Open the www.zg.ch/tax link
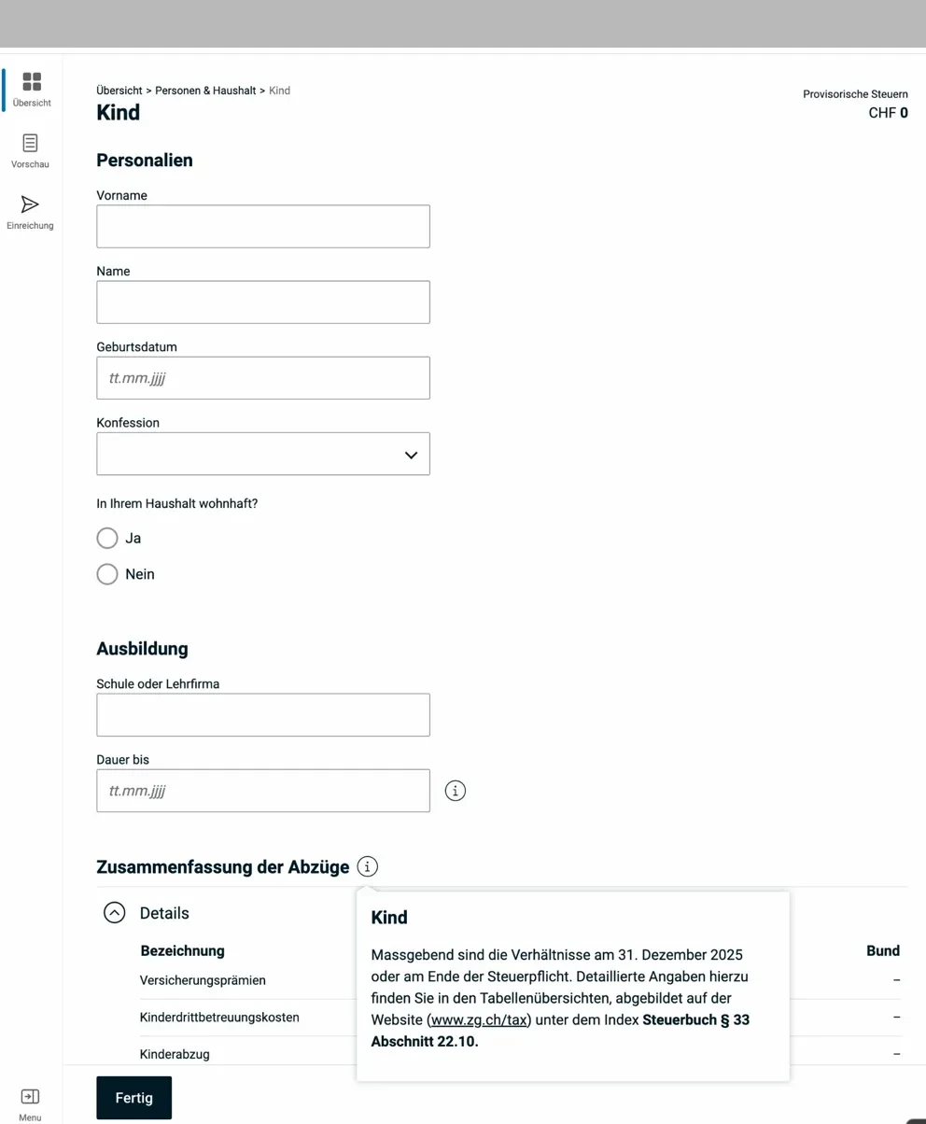The height and width of the screenshot is (1124, 926). (479, 1019)
